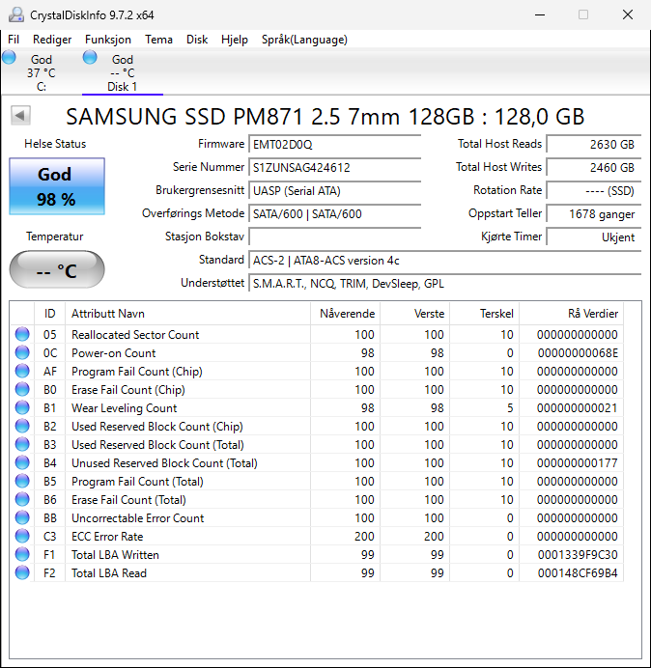Click raw value 0001339F9C30
This screenshot has height=668, width=651.
578,555
